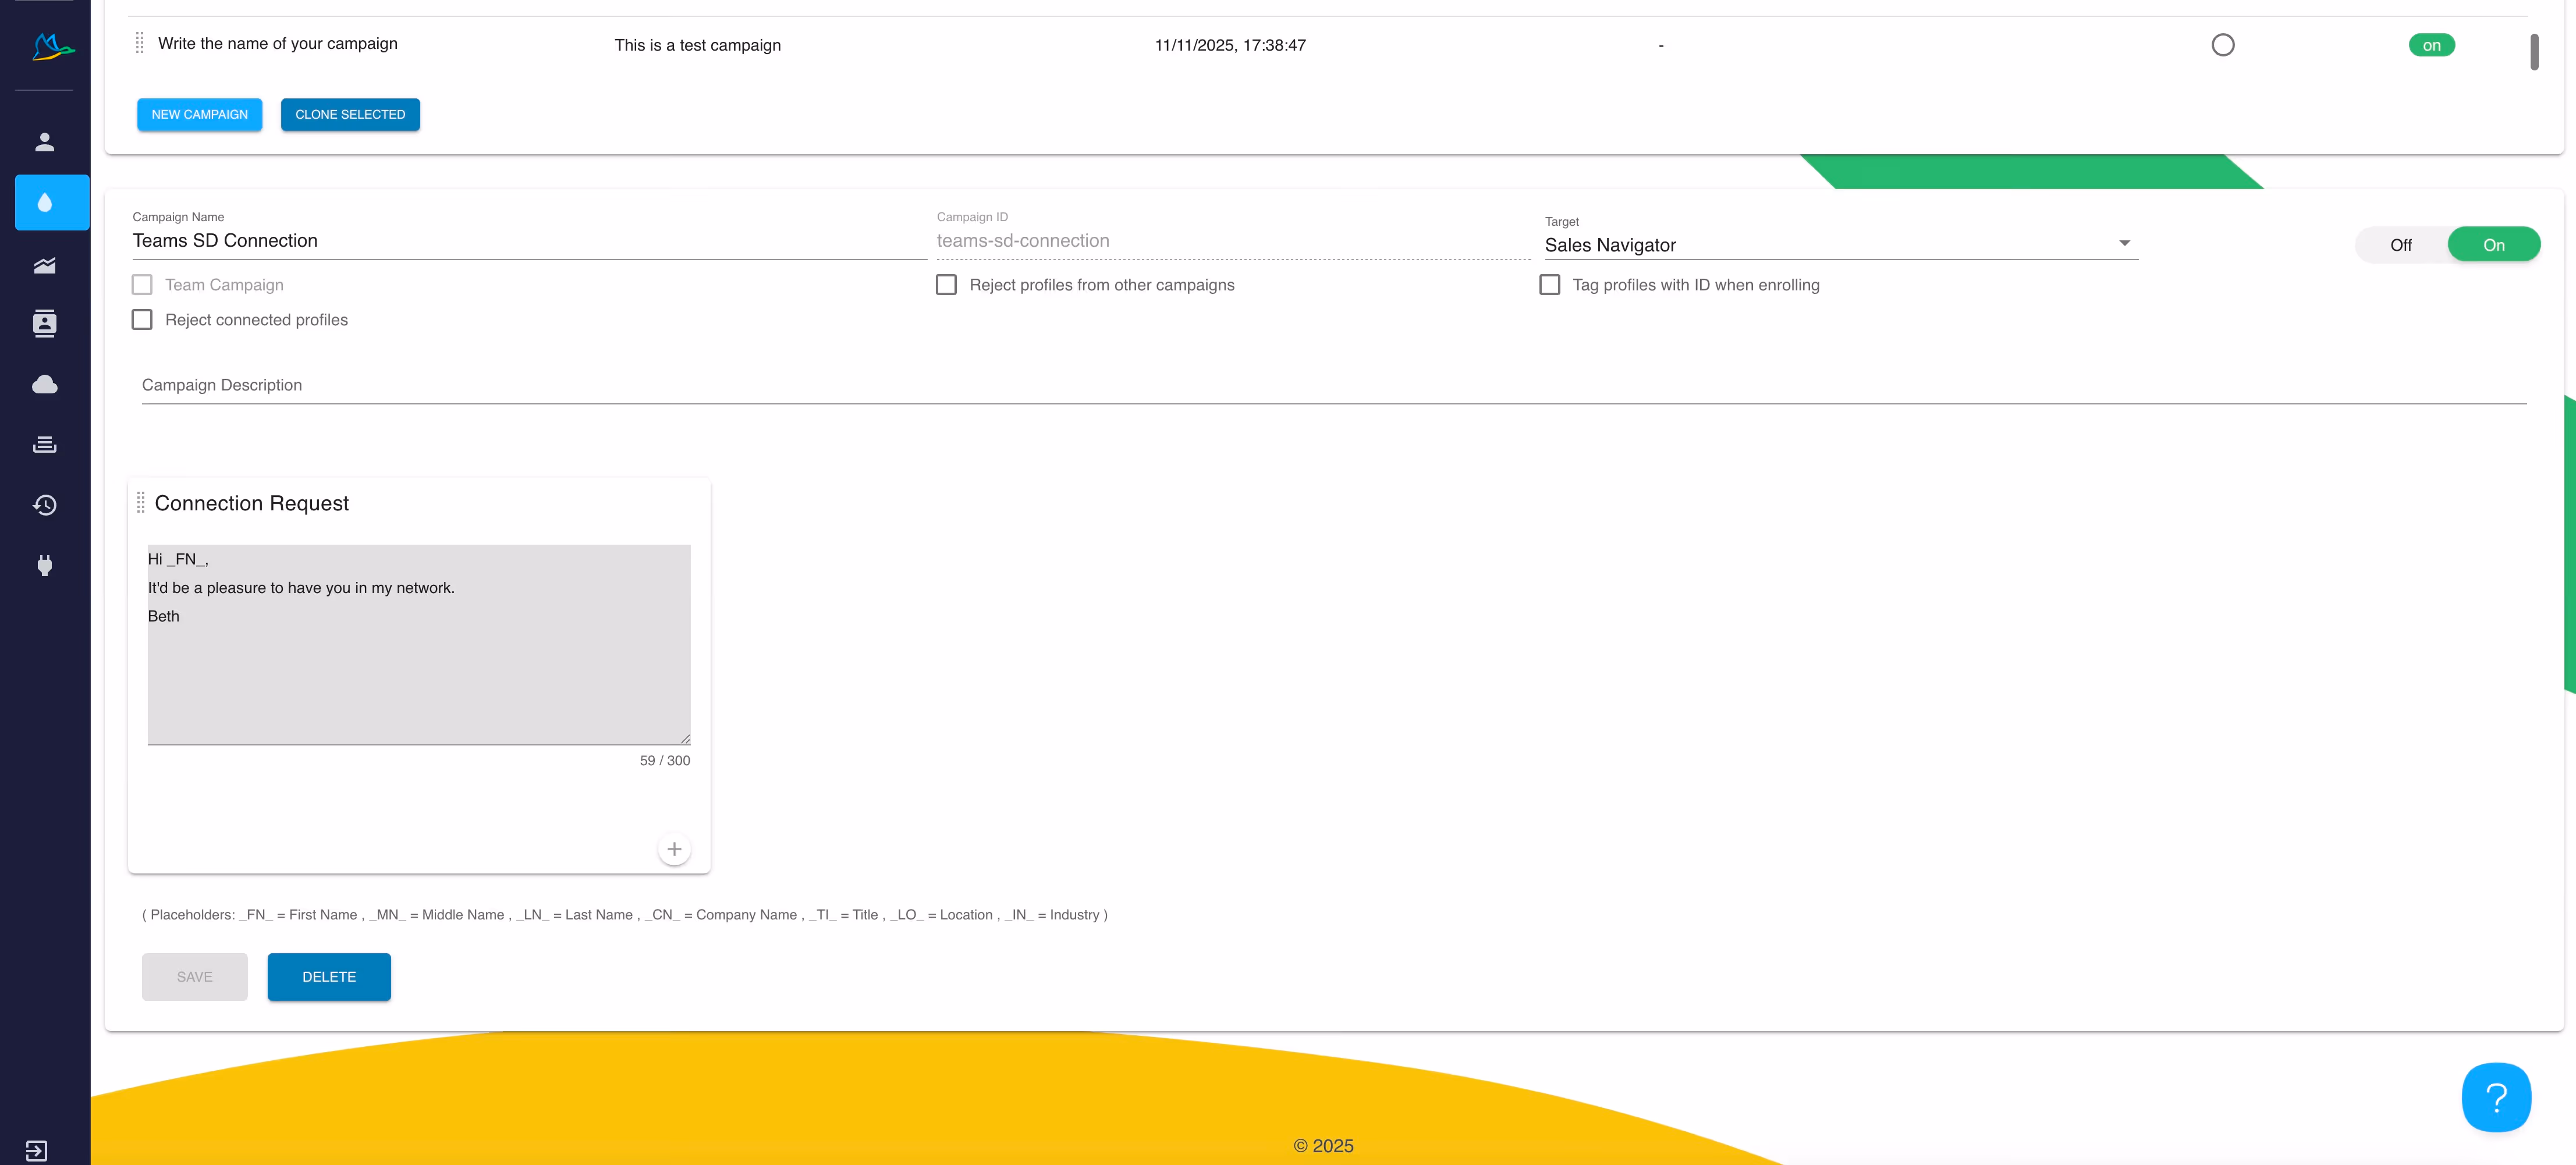
Task: Open the queue list icon in sidebar
Action: [44, 445]
